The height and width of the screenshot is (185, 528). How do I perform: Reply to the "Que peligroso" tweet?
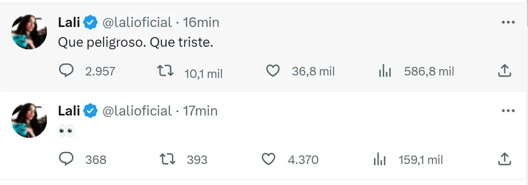pyautogui.click(x=66, y=71)
